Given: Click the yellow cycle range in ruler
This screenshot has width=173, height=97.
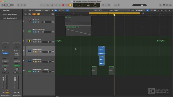Looking at the screenshot, I should pyautogui.click(x=115, y=13).
